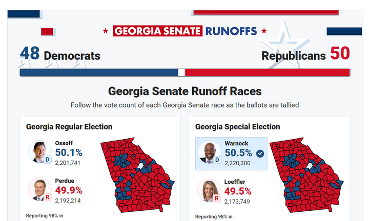Click Perdue's candidate portrait photo
The image size is (369, 221).
(38, 189)
